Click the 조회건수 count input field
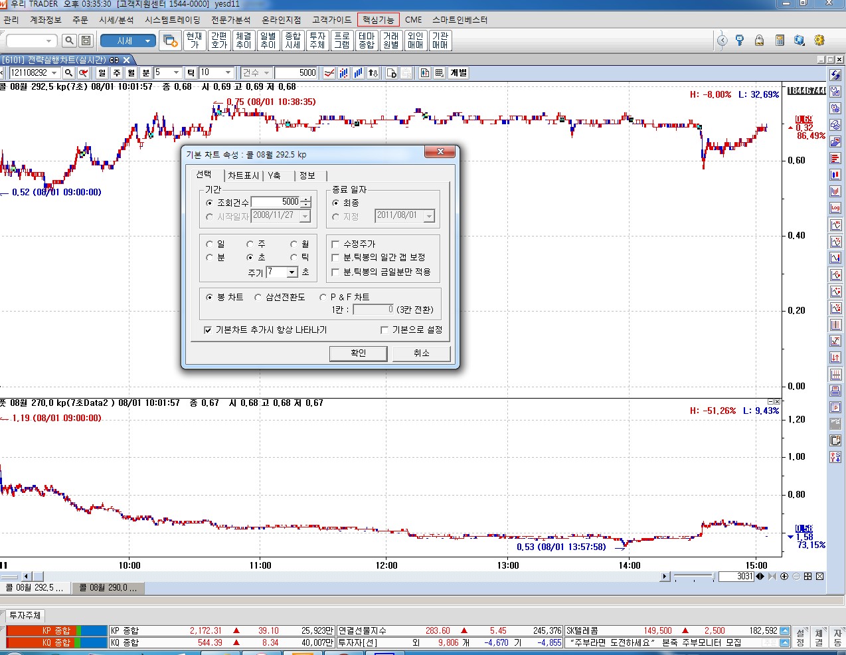The height and width of the screenshot is (655, 846). pyautogui.click(x=275, y=202)
